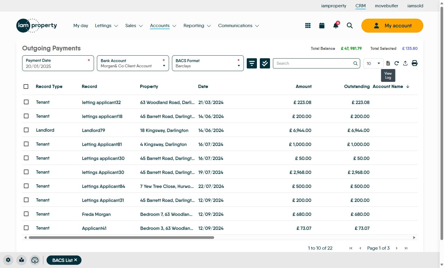
Task: Click the My account button
Action: (392, 26)
